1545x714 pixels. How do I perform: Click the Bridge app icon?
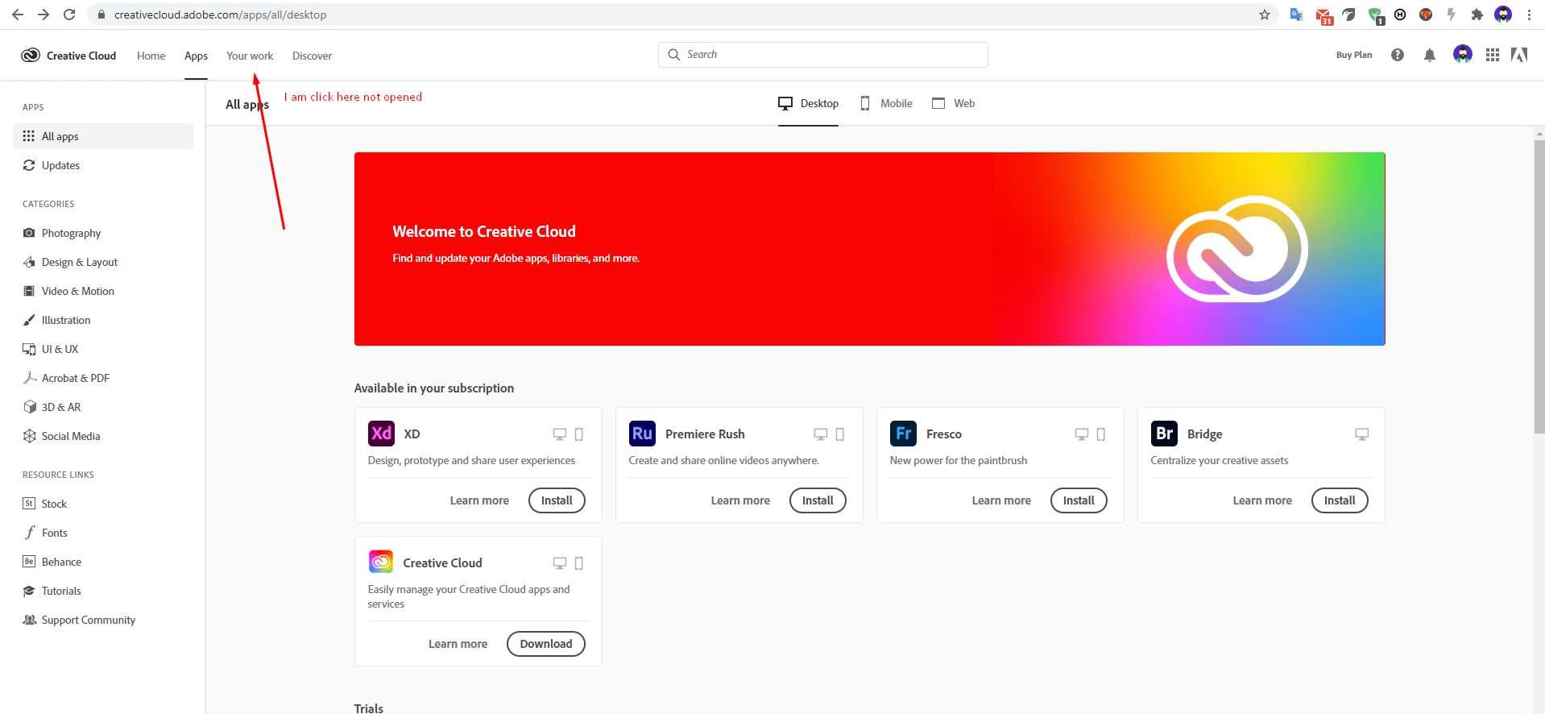(x=1165, y=434)
